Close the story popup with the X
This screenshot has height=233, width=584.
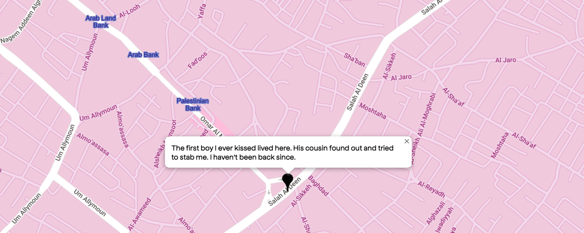407,141
